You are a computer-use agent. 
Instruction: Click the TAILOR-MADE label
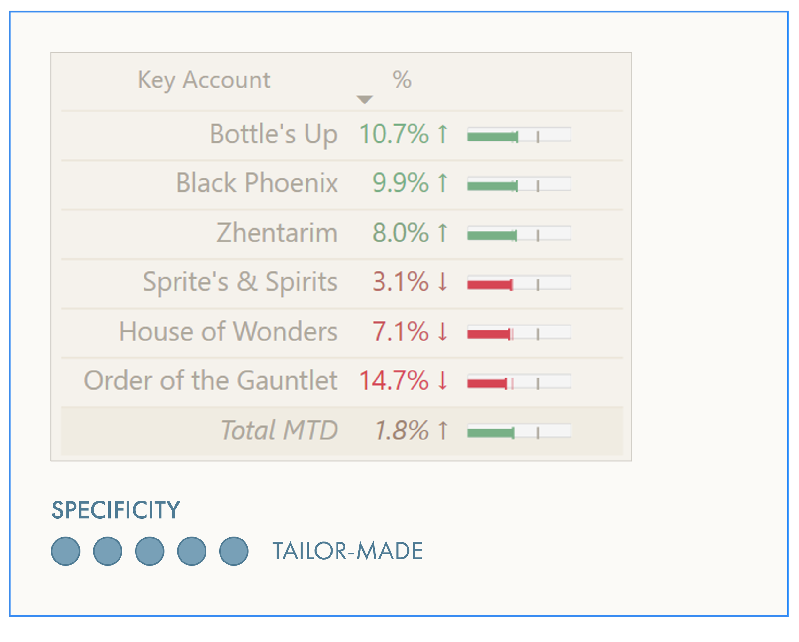(x=348, y=551)
